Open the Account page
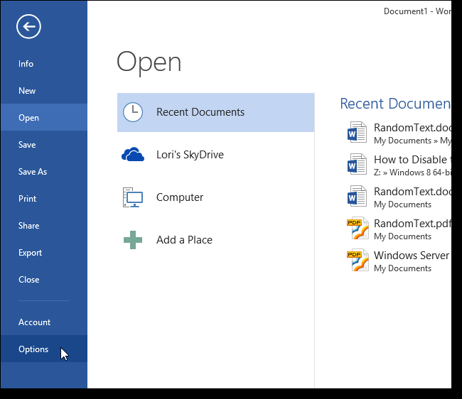This screenshot has width=462, height=399. (35, 322)
